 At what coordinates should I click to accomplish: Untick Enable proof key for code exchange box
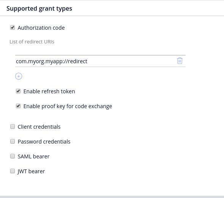18,106
